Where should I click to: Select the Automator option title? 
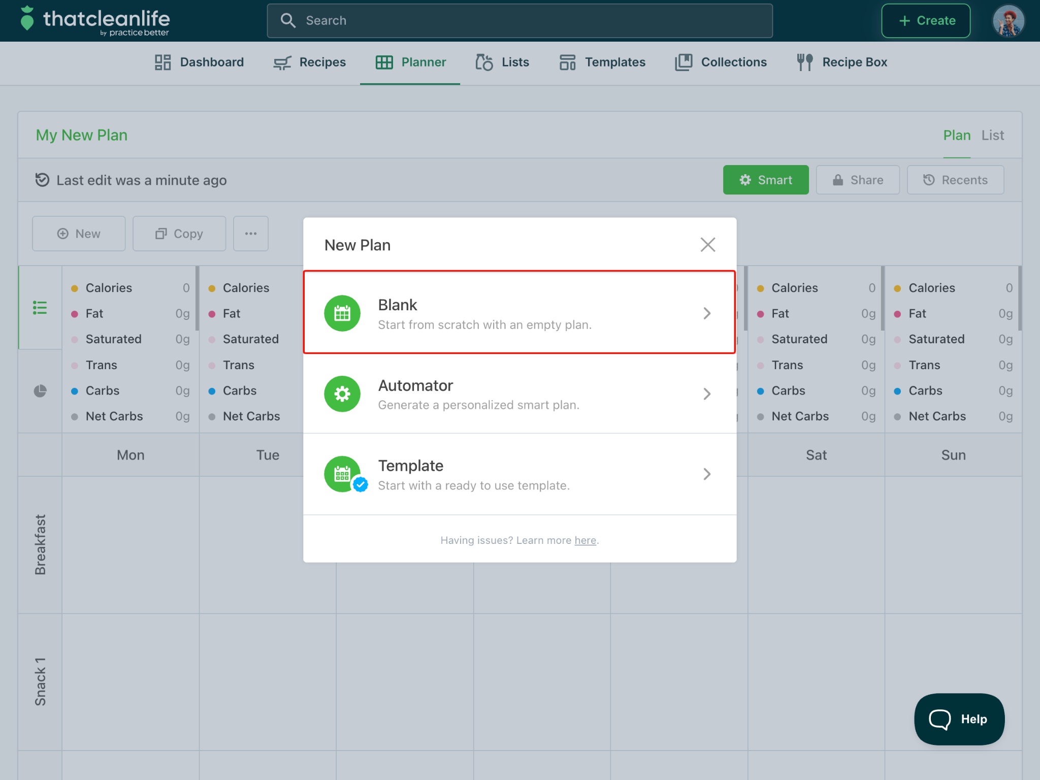415,385
